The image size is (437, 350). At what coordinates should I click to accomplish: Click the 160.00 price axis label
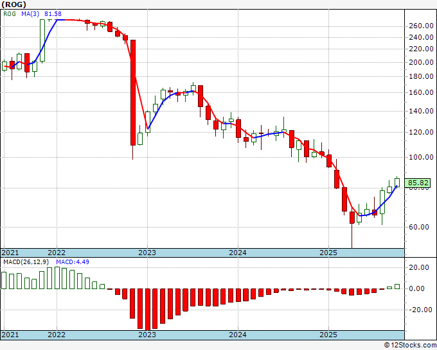click(421, 92)
